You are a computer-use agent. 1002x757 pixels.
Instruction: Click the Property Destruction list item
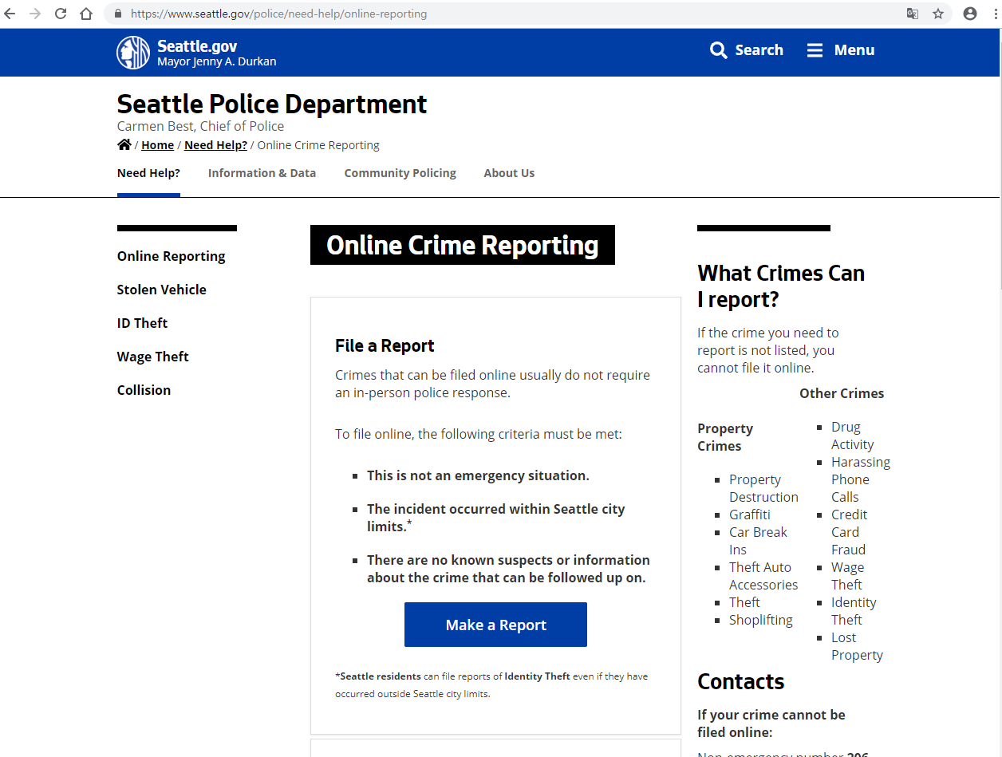tap(763, 488)
